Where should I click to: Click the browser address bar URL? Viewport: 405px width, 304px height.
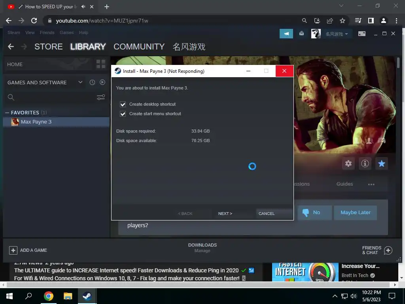102,21
